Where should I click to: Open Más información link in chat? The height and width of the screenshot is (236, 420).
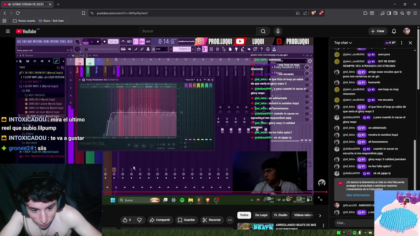coord(358,195)
